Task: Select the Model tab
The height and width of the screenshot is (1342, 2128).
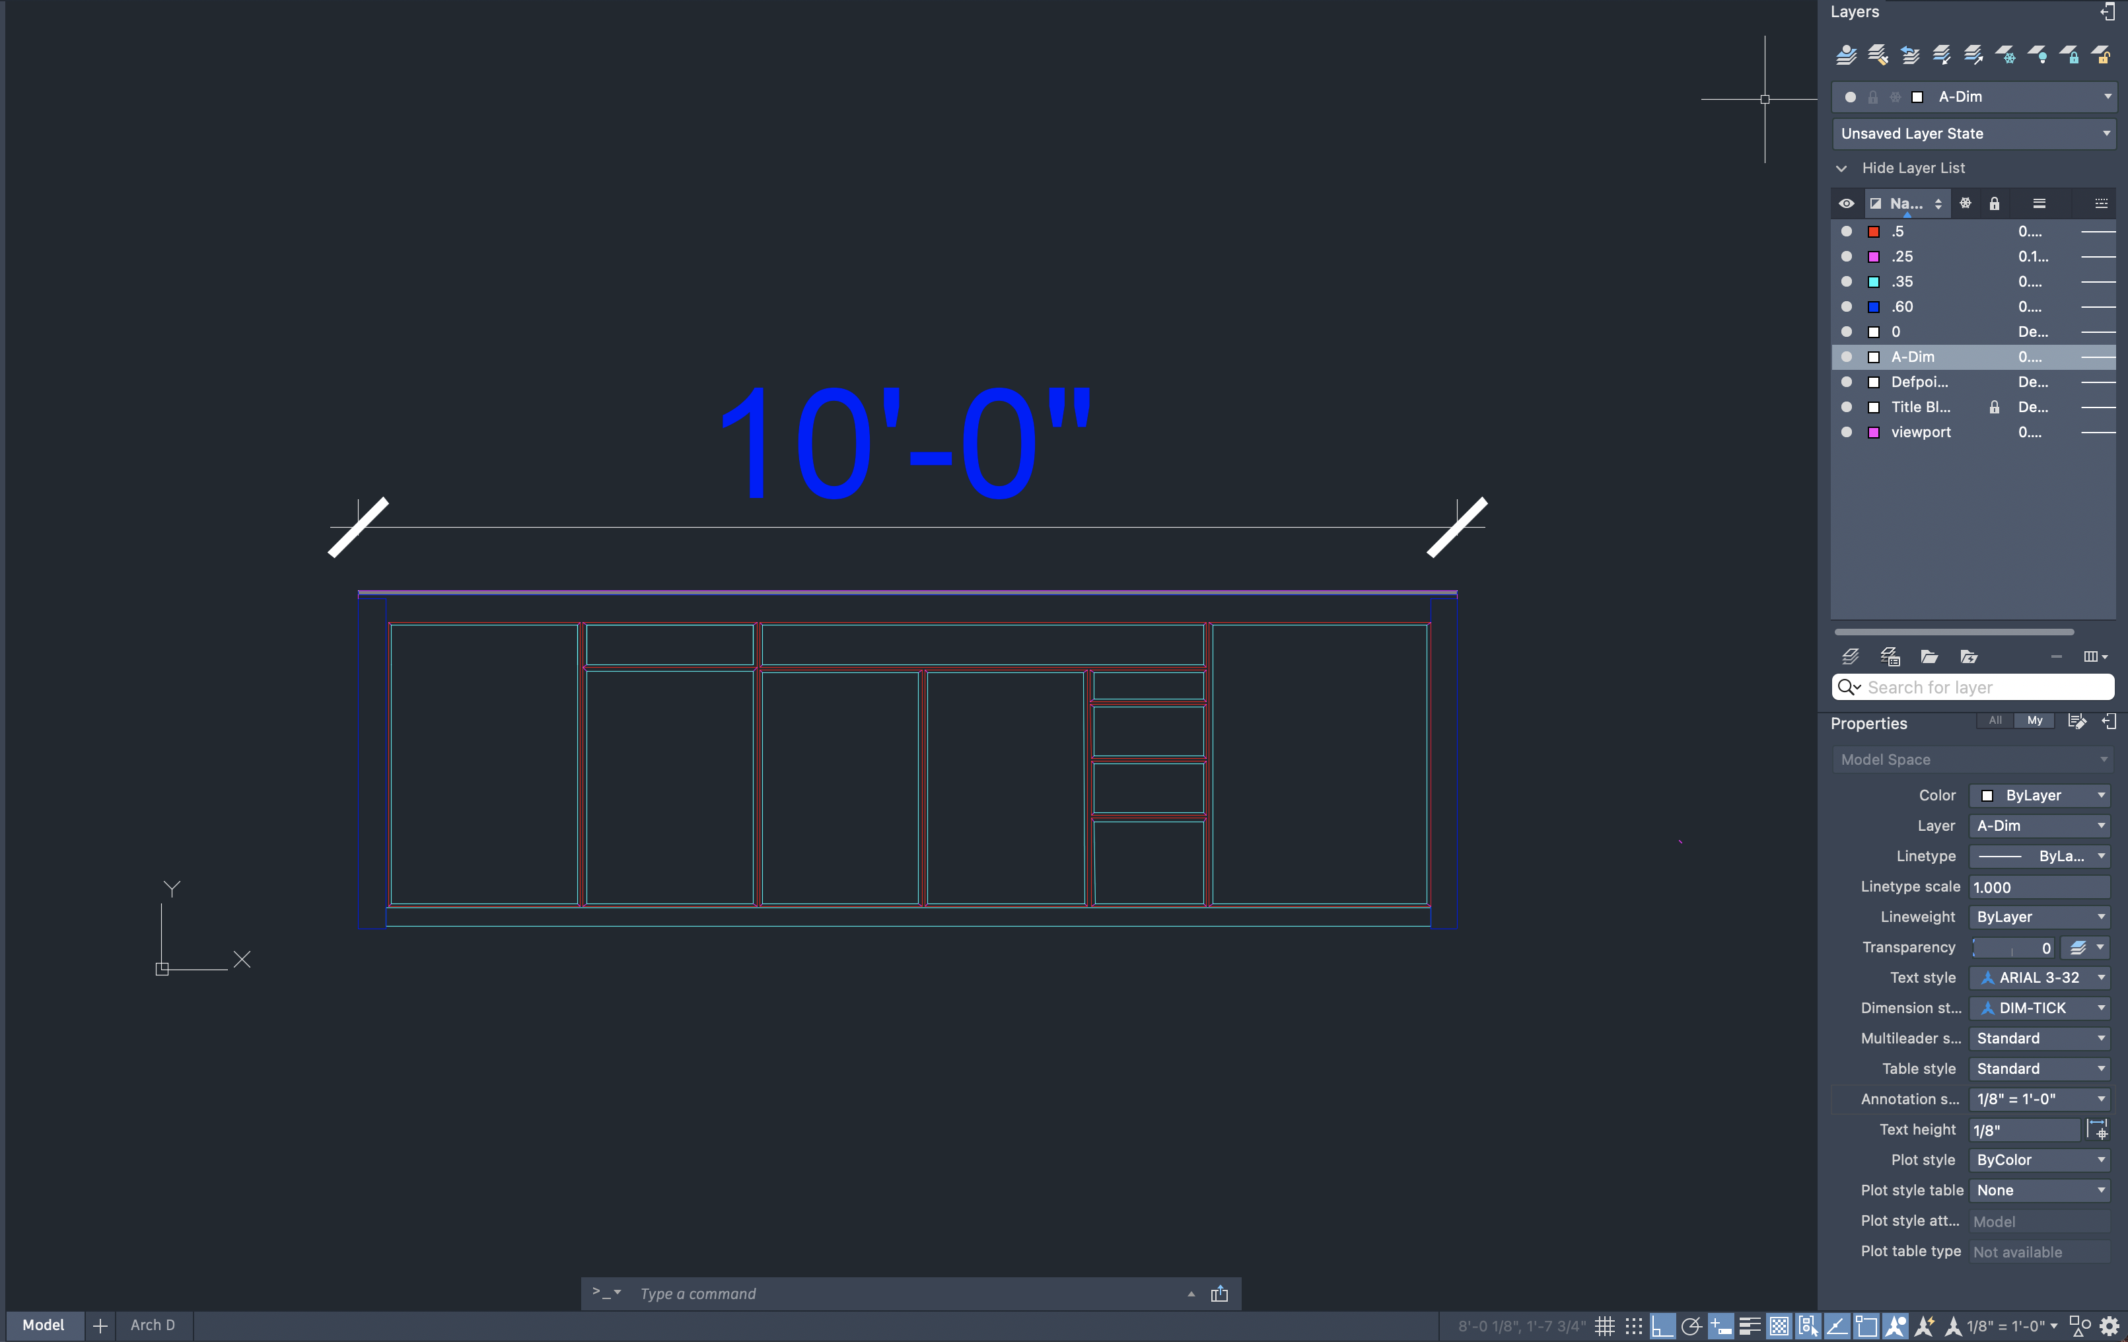Action: pos(44,1324)
